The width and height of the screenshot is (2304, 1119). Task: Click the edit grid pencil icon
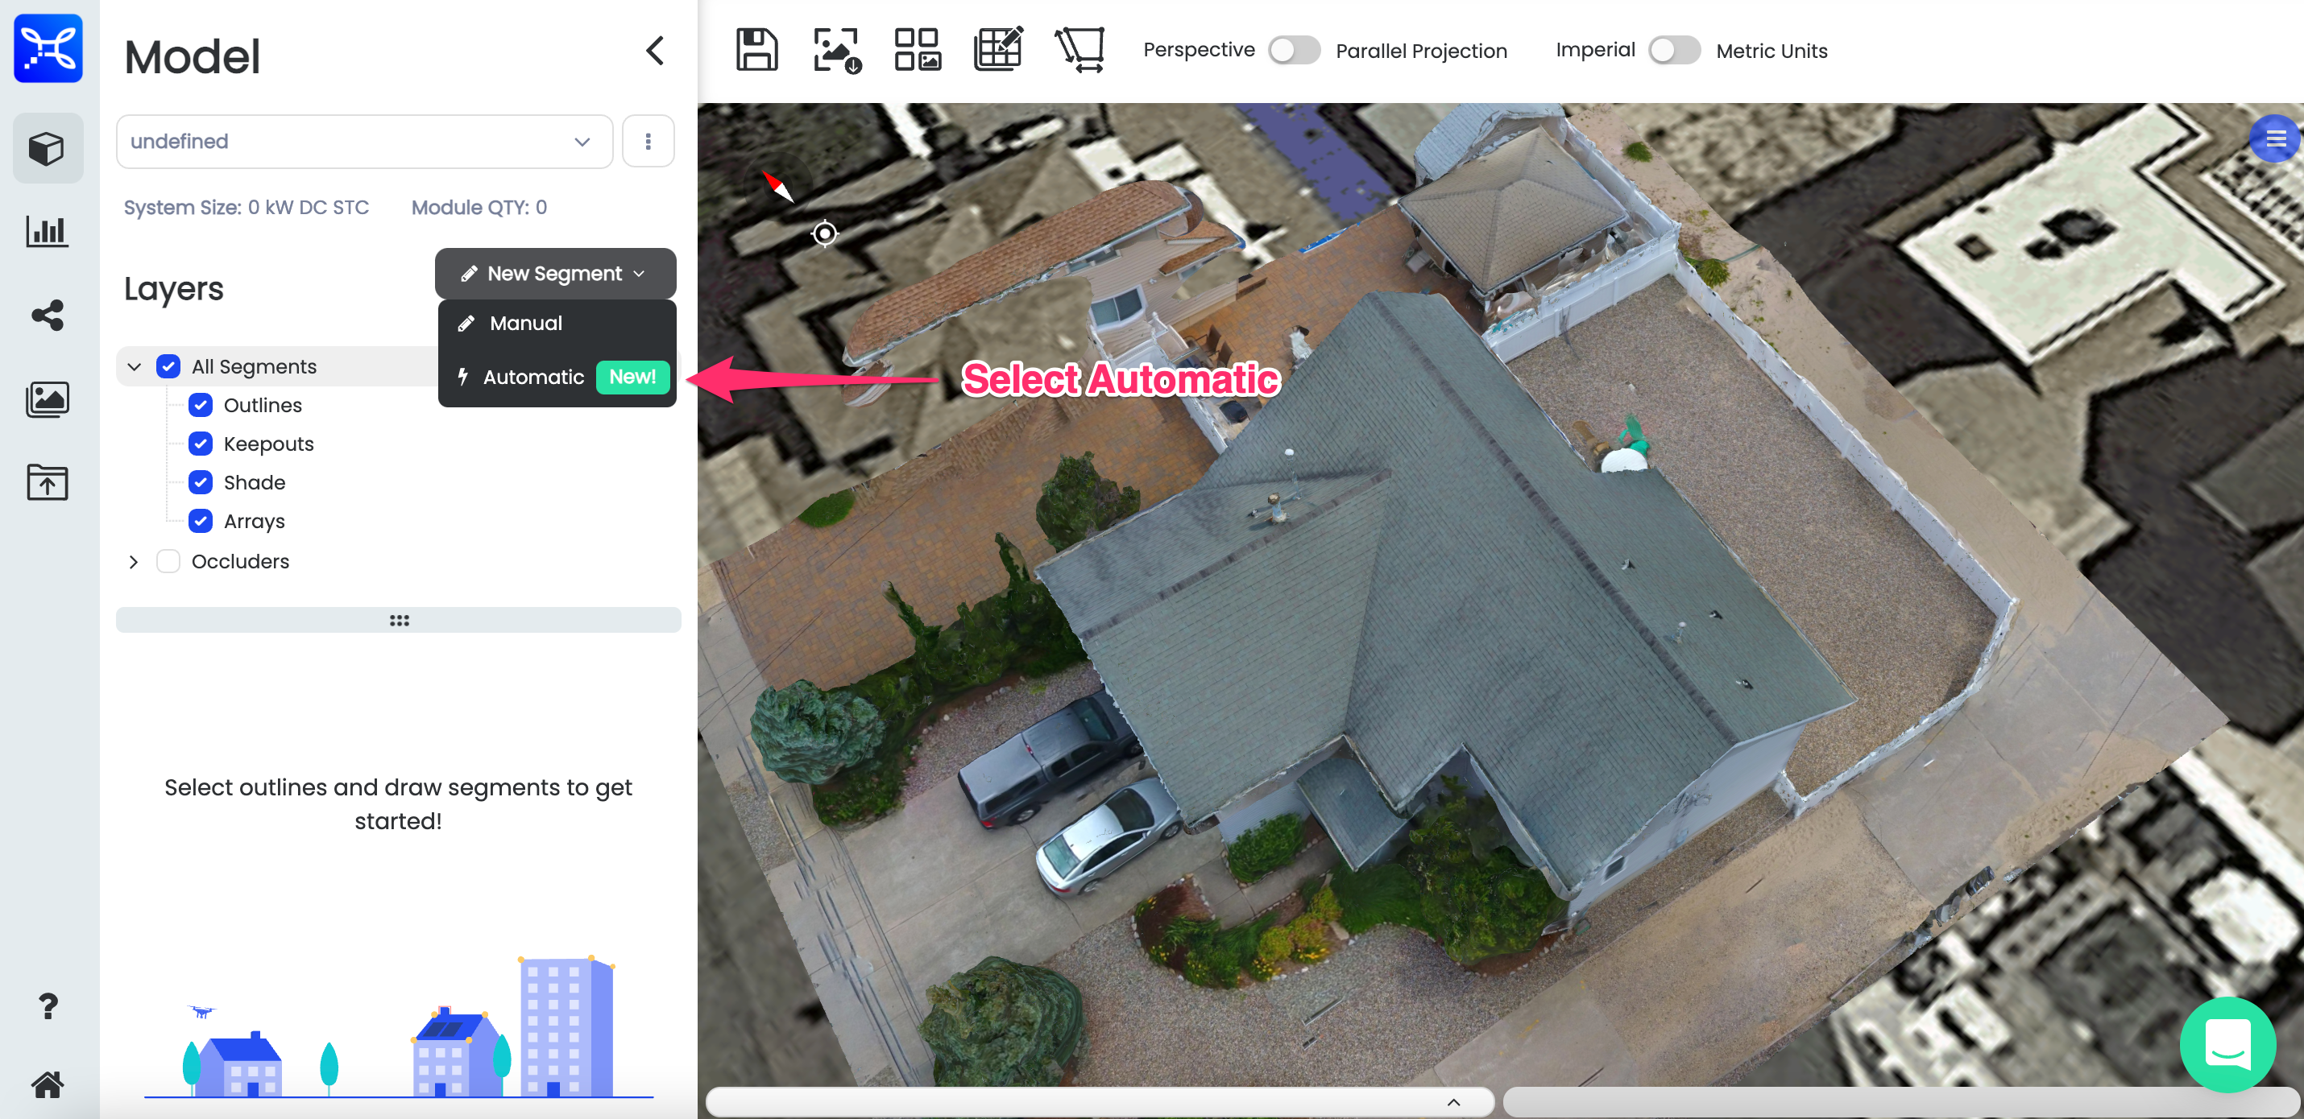998,49
